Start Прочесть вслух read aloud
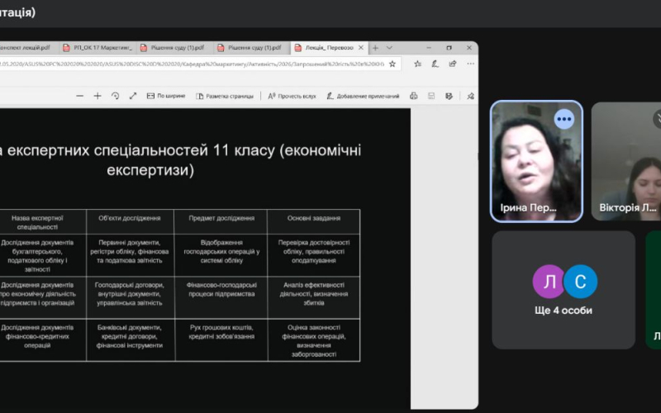Screen dimensions: 661x413 292,96
